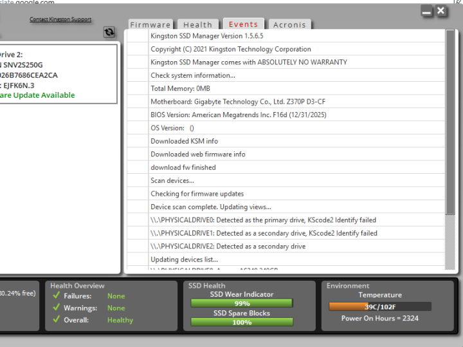
Task: Select the BIOS Version American Megatrends row
Action: [286, 115]
